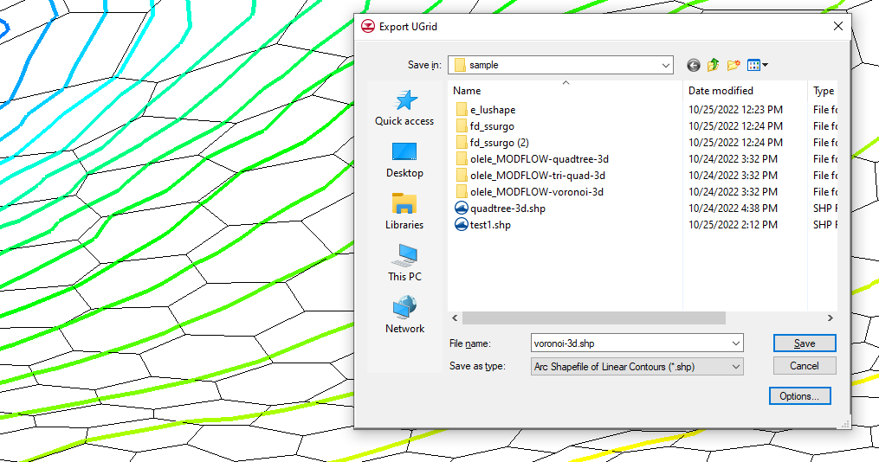Select the fd_ssurgo (2) folder
879x462 pixels.
click(x=492, y=142)
